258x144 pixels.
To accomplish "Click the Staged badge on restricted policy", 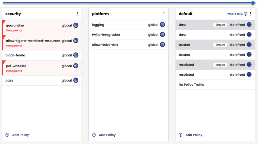I will [220, 65].
